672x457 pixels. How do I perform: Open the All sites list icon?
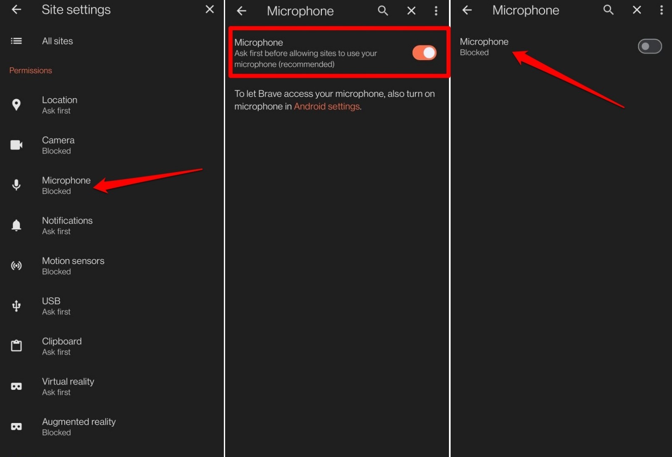[x=16, y=41]
